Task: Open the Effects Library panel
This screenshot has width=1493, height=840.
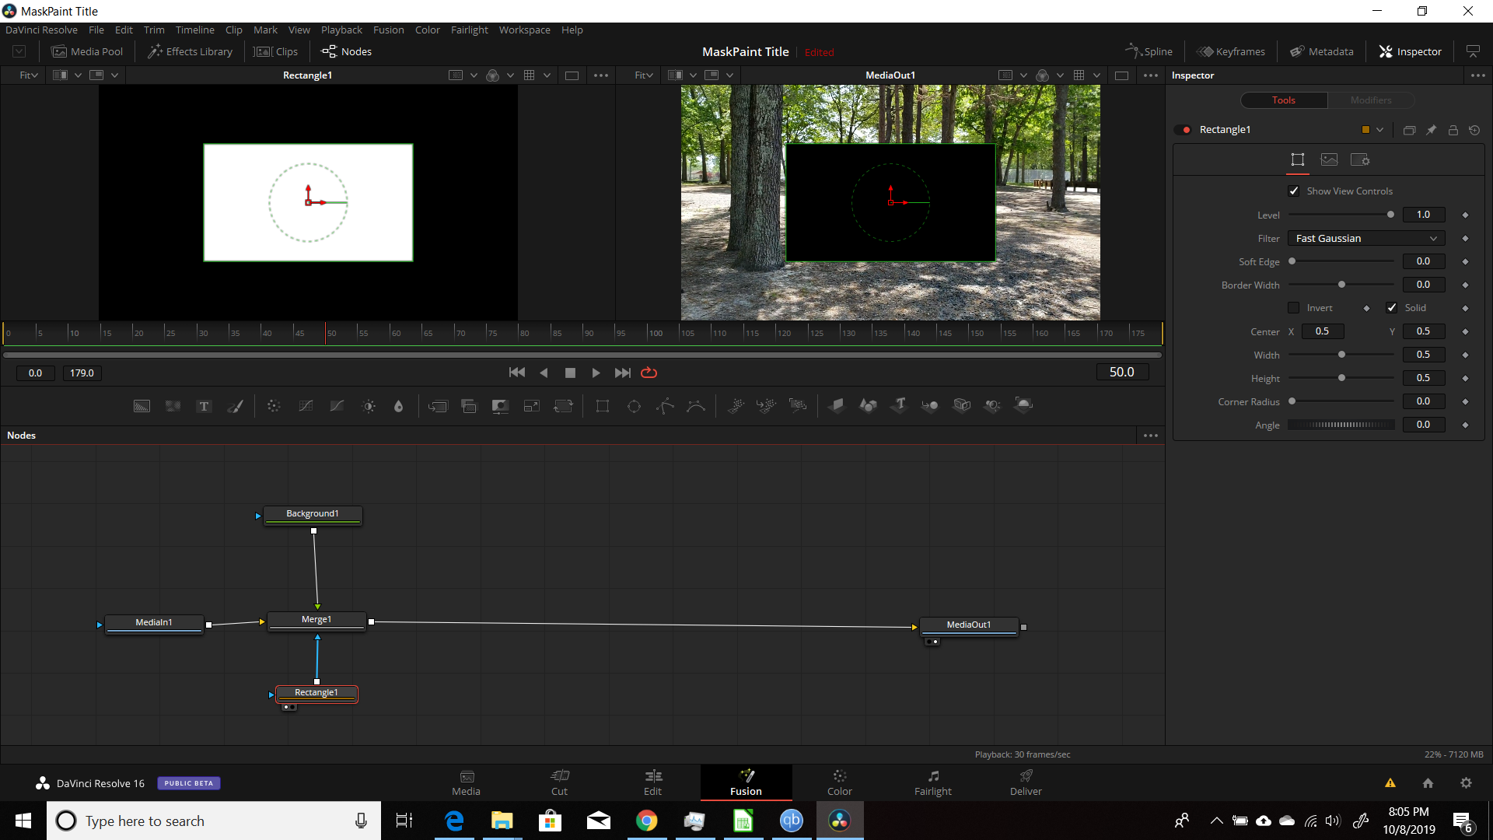Action: tap(191, 51)
